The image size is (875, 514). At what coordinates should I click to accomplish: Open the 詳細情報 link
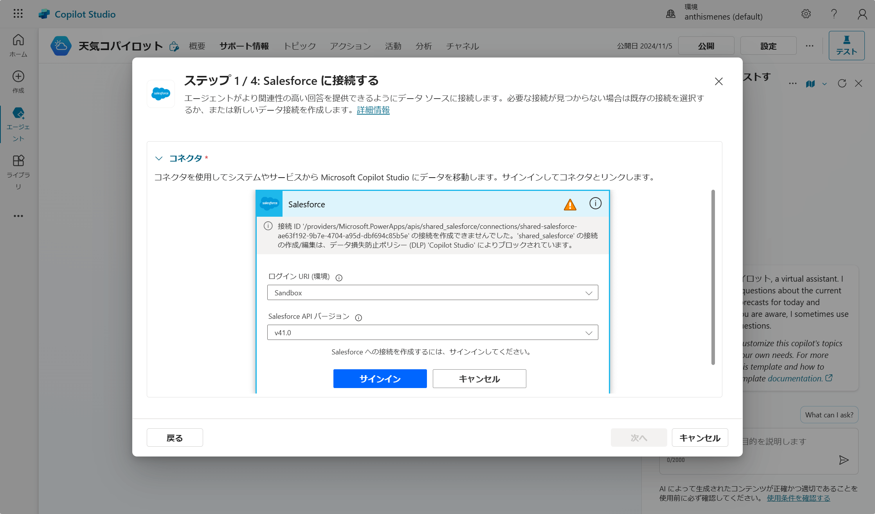coord(373,110)
